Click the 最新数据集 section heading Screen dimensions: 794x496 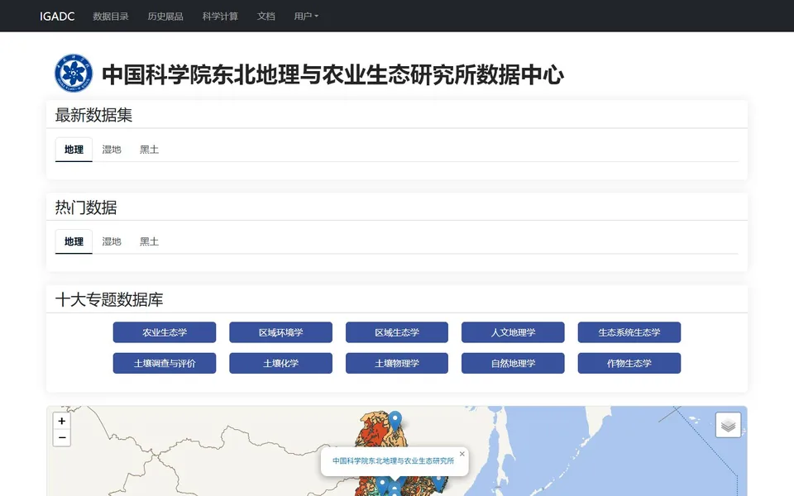coord(93,115)
